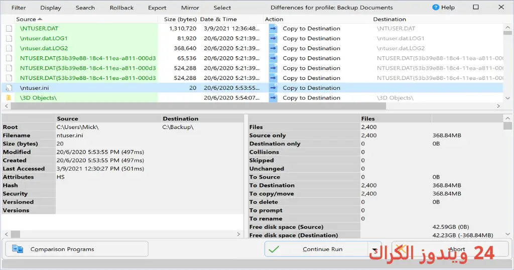Select the \3D Objects\ folder entry
Screen dimensions: 514x270
pyautogui.click(x=38, y=98)
